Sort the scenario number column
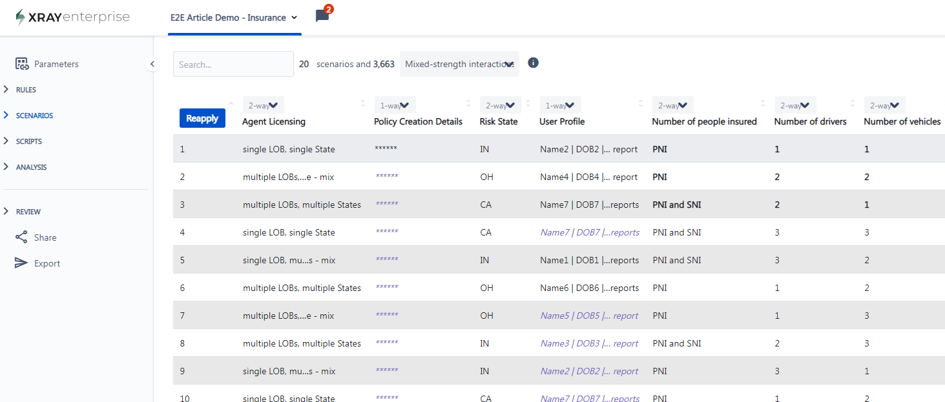This screenshot has height=402, width=945. [x=231, y=104]
